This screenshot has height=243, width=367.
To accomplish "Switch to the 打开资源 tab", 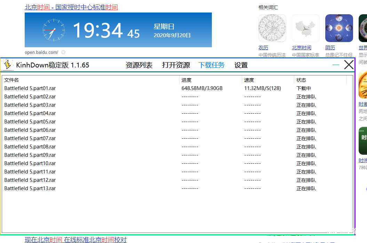I will pos(176,65).
